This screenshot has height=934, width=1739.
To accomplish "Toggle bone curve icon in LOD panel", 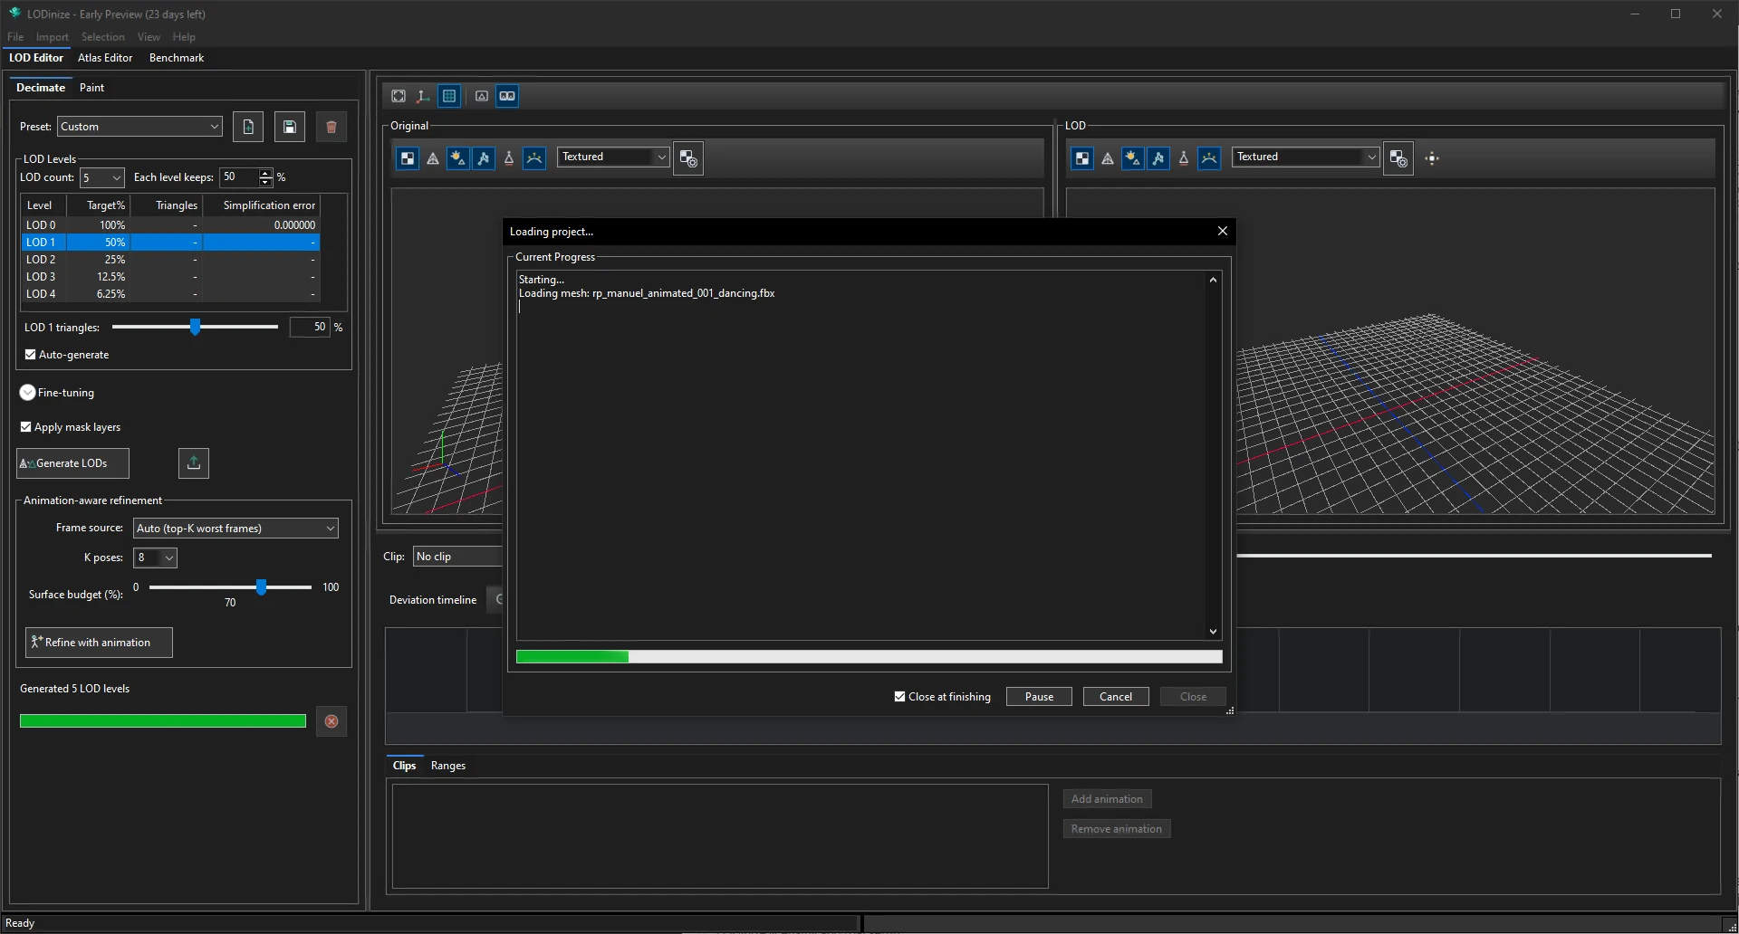I will pyautogui.click(x=1209, y=158).
